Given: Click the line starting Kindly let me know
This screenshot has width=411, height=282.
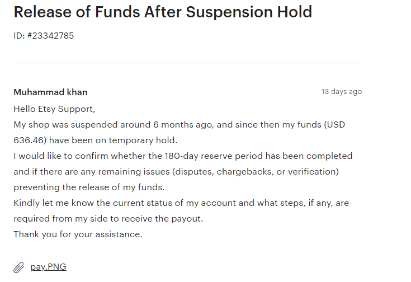Looking at the screenshot, I should point(181,203).
